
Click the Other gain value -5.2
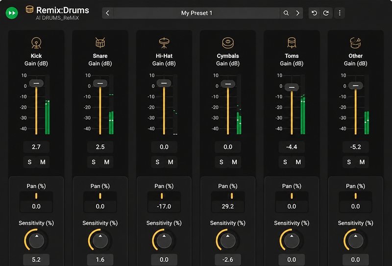356,147
